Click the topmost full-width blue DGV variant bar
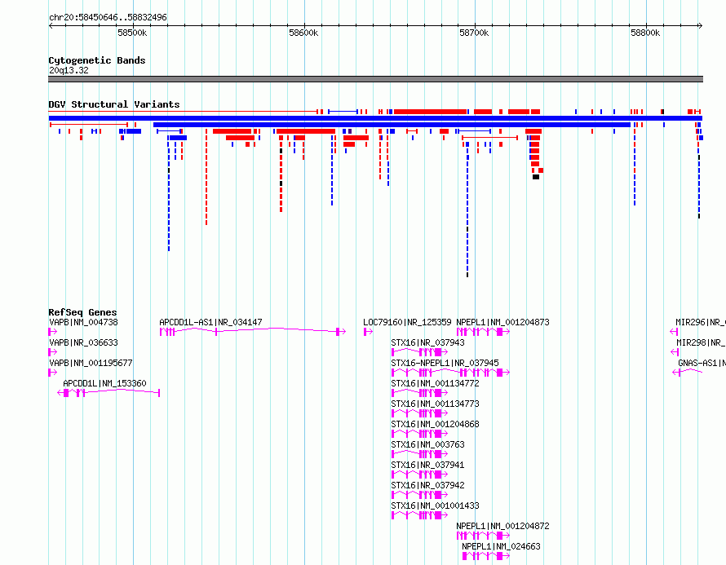This screenshot has width=726, height=565. click(375, 118)
